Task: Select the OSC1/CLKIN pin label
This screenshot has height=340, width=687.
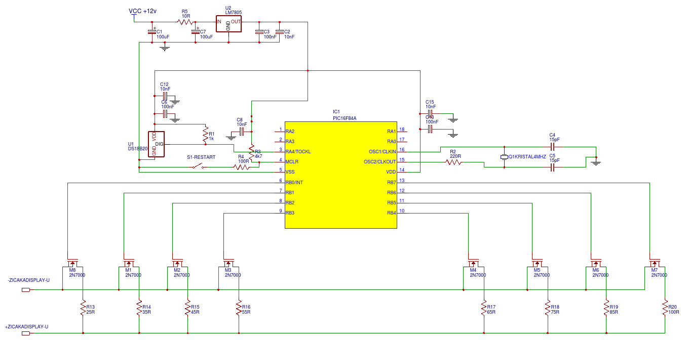Action: coord(383,152)
